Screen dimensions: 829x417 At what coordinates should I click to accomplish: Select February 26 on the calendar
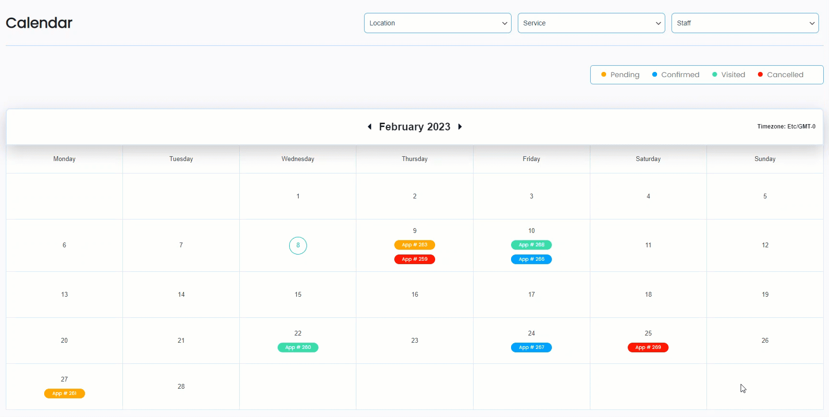[765, 340]
